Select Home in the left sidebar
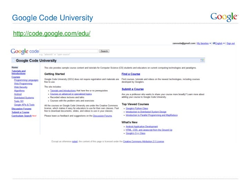This screenshot has height=188, width=251. pyautogui.click(x=15, y=67)
